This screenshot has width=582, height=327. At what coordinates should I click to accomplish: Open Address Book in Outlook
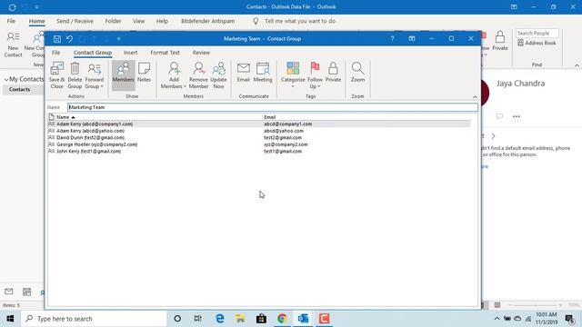click(x=537, y=43)
